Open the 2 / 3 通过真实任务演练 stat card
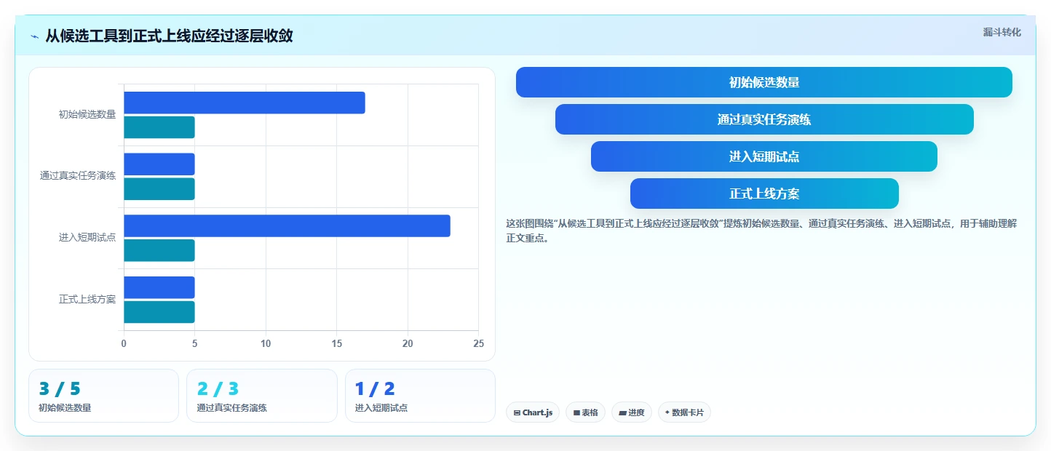The width and height of the screenshot is (1051, 451). click(x=262, y=396)
